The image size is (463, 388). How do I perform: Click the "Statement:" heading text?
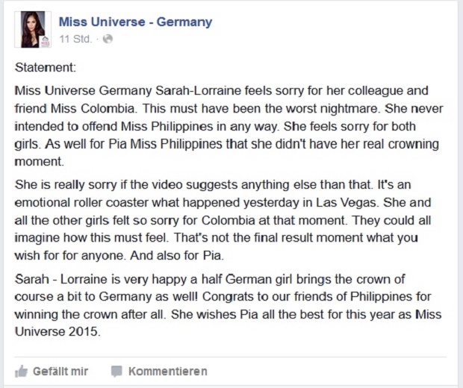[x=45, y=68]
